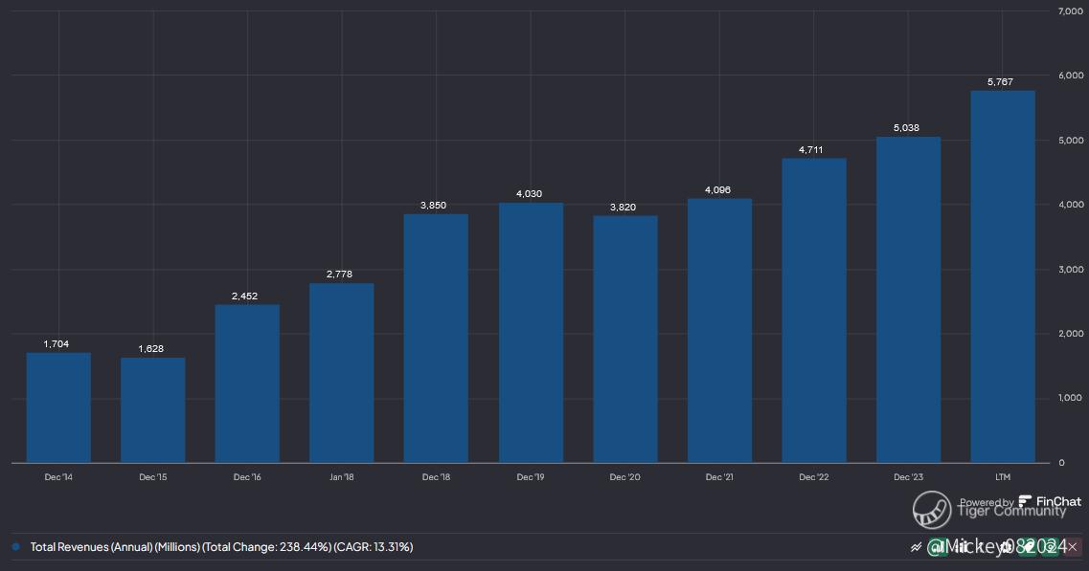
Task: Click the 0 y-axis tick label
Action: pos(1061,463)
